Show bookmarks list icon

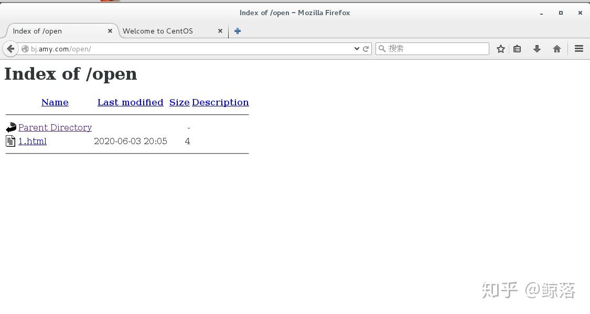518,49
